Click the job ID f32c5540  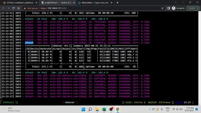coord(100,22)
